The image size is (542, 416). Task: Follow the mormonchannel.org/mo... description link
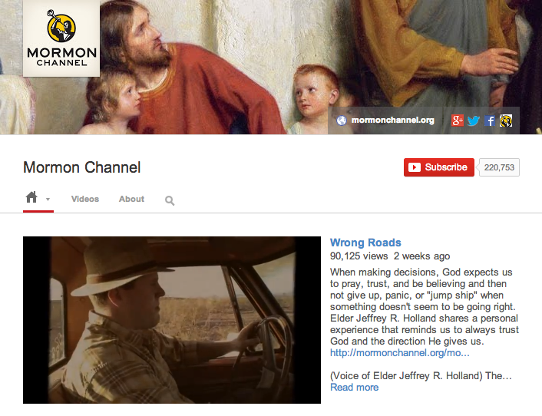pyautogui.click(x=399, y=353)
